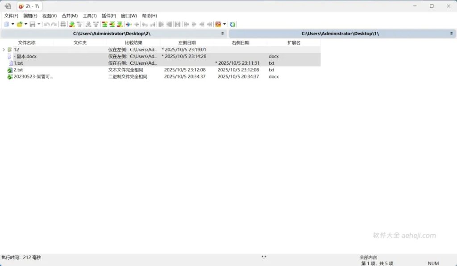
Task: Save the current session
Action: tap(32, 24)
